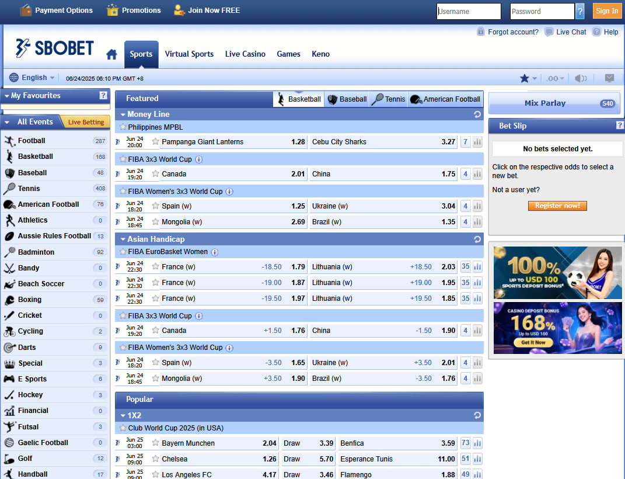Collapse the Money Line section
This screenshot has height=479, width=625.
(x=123, y=114)
